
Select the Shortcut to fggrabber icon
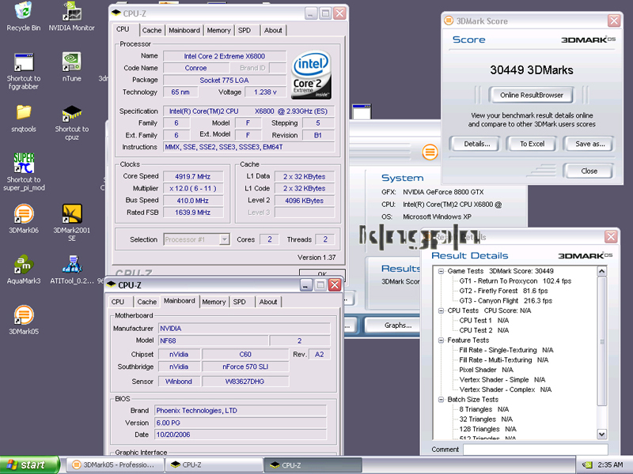[24, 62]
